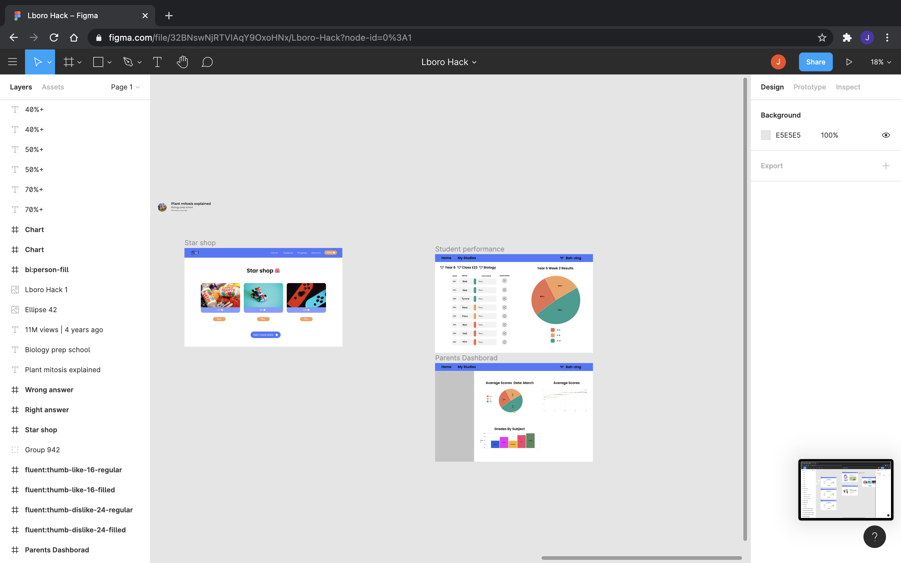
Task: Add an export setting with plus
Action: pos(886,166)
